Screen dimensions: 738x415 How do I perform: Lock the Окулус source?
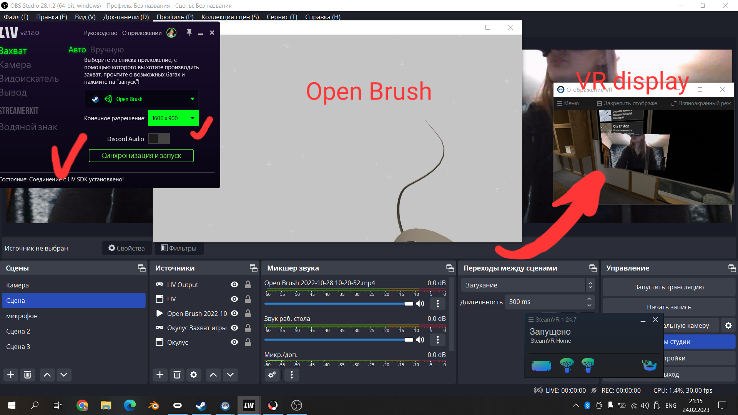tap(248, 342)
